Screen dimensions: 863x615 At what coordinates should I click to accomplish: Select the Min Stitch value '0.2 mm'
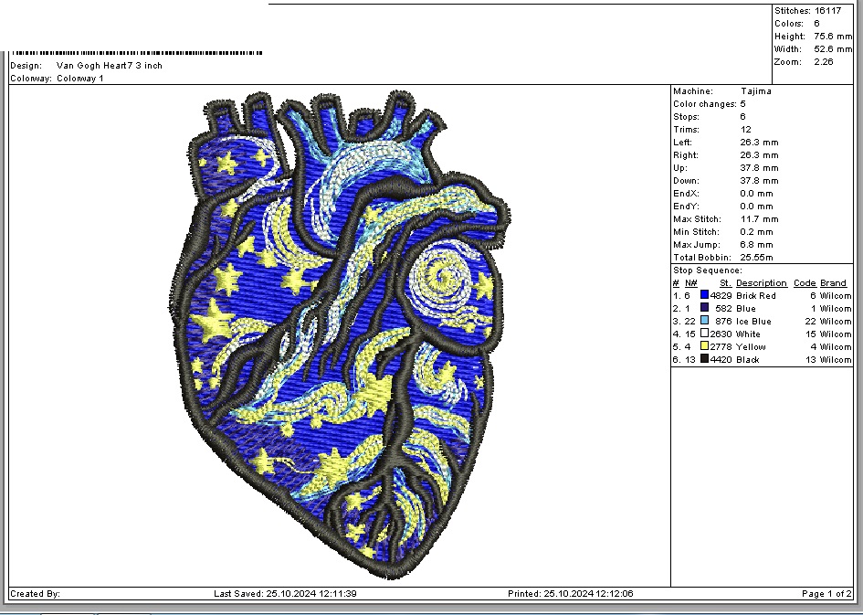[757, 232]
